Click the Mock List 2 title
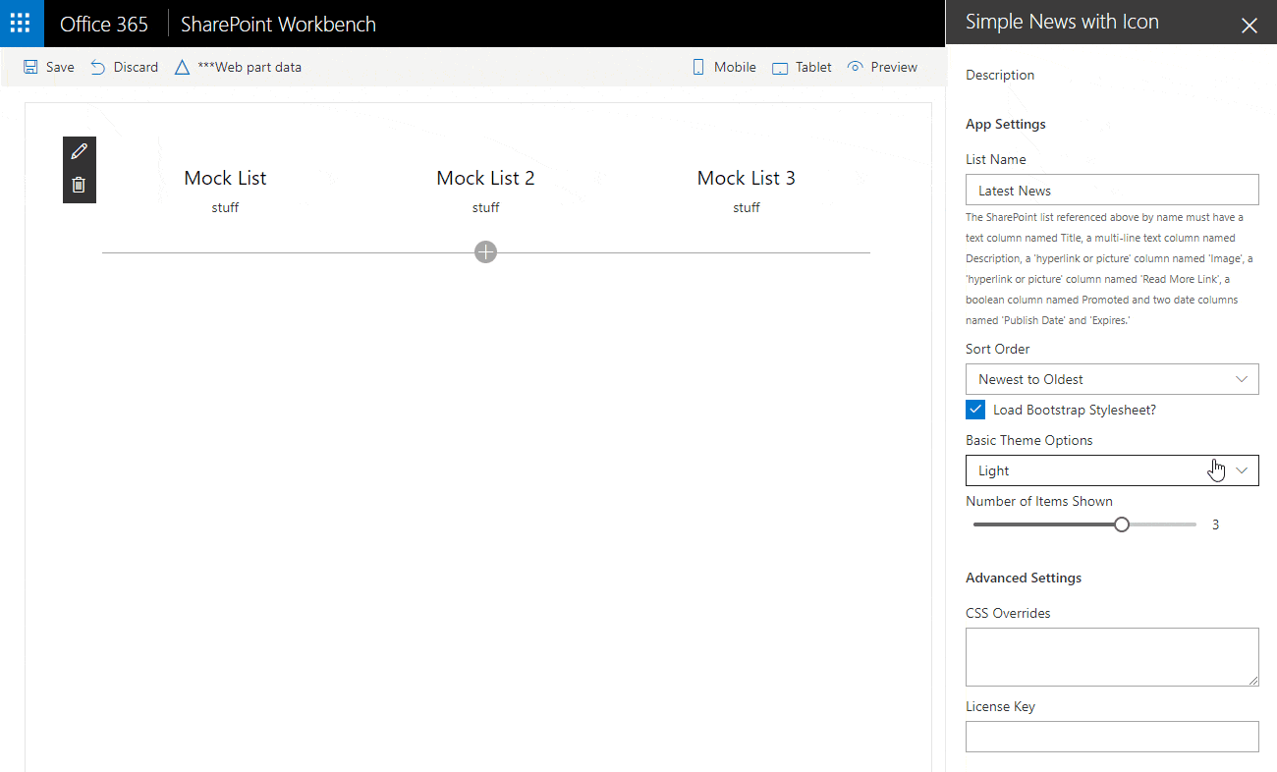Screen dimensions: 1277x772 [485, 178]
